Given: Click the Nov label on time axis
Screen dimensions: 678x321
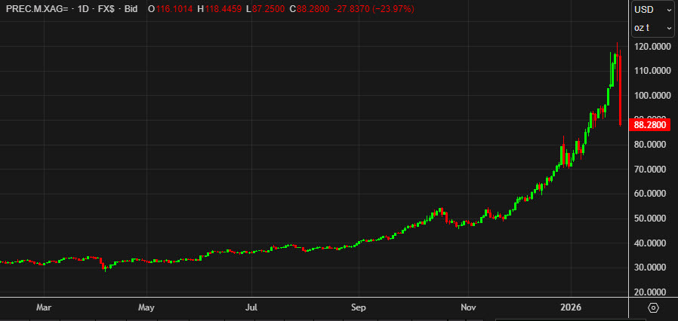Looking at the screenshot, I should coord(468,307).
